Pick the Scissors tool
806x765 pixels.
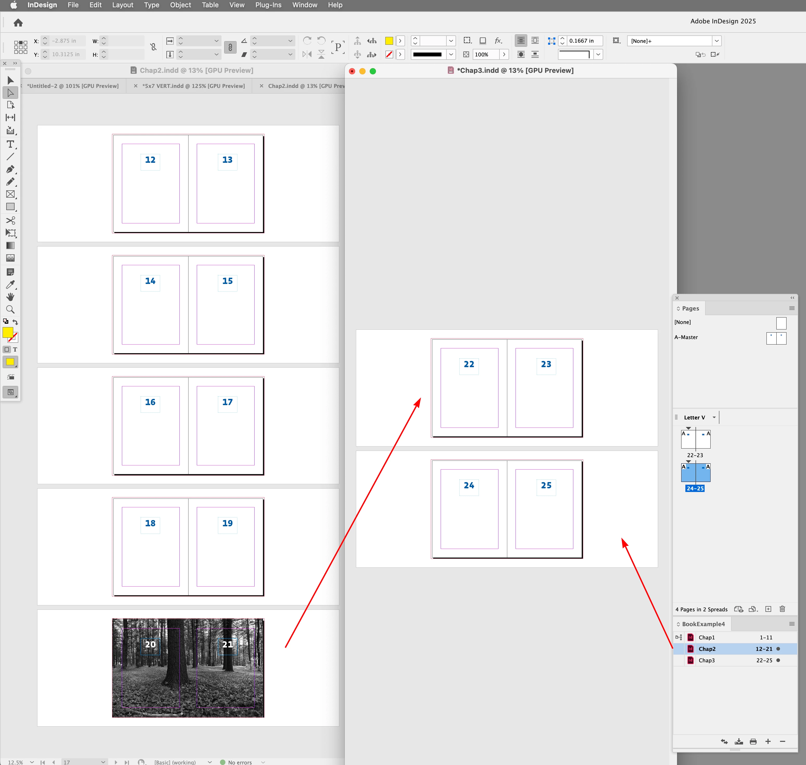pyautogui.click(x=10, y=221)
